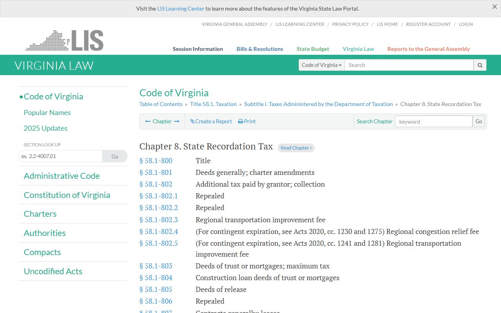Open section § 58.1-802.5
The width and height of the screenshot is (501, 313).
click(x=159, y=243)
